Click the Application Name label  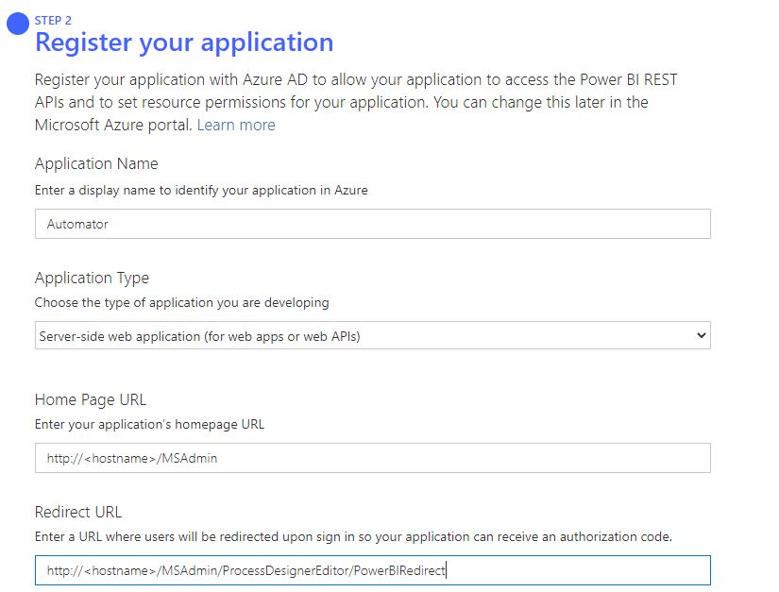click(x=96, y=163)
